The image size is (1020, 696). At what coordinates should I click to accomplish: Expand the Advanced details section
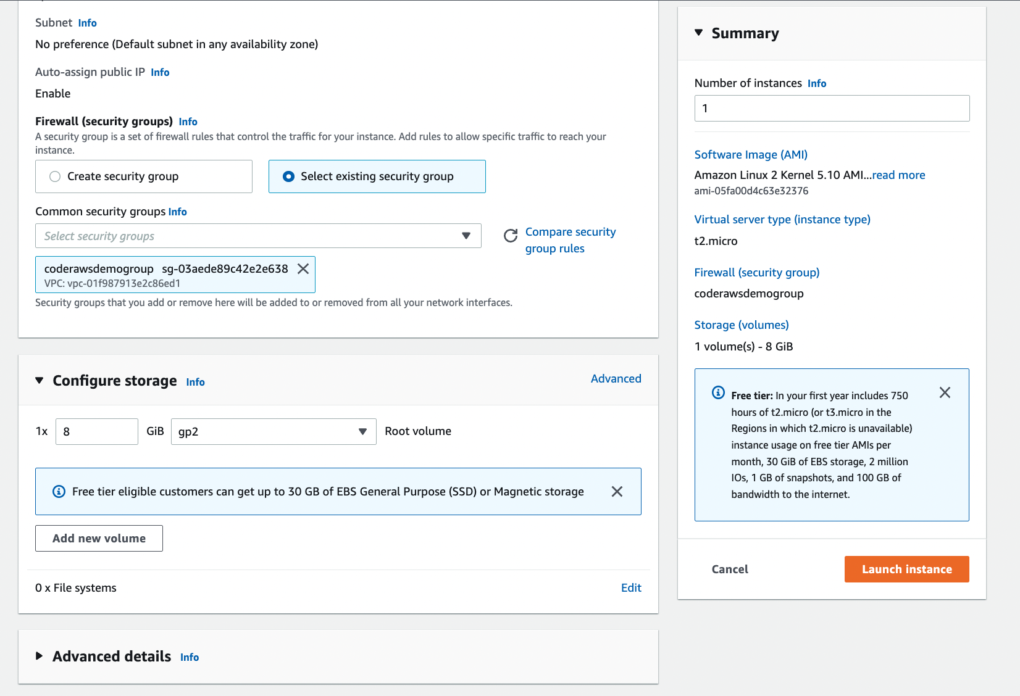point(40,656)
